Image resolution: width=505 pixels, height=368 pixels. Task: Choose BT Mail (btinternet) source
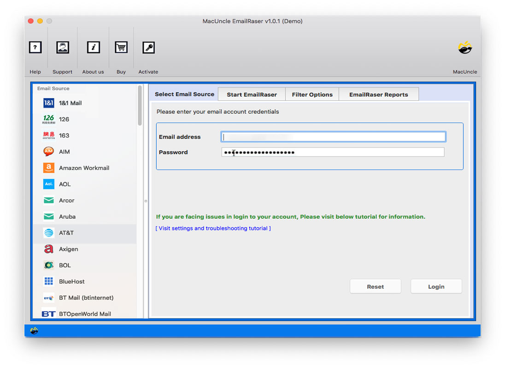pos(86,298)
